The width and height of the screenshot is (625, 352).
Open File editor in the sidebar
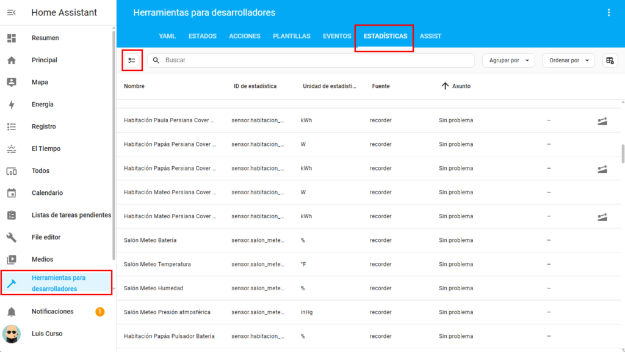(46, 237)
